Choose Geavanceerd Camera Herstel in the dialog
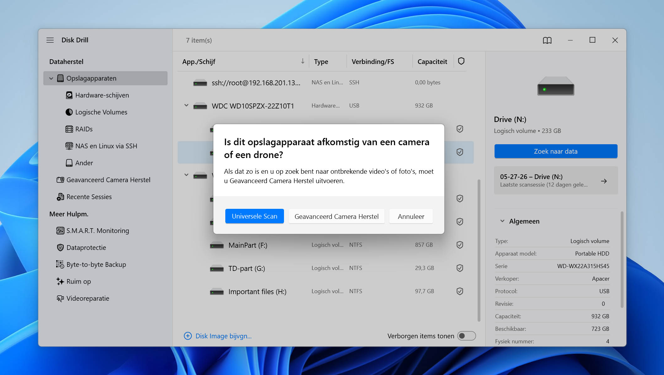The height and width of the screenshot is (375, 664). 336,216
